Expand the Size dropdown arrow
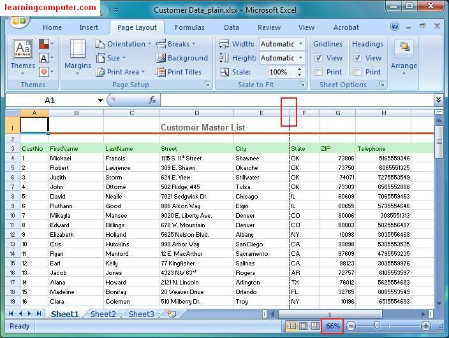This screenshot has width=449, height=338. [124, 58]
